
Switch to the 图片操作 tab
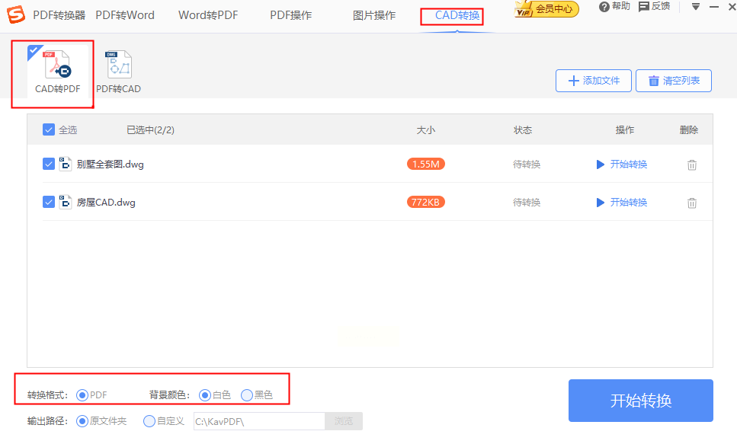pos(374,15)
